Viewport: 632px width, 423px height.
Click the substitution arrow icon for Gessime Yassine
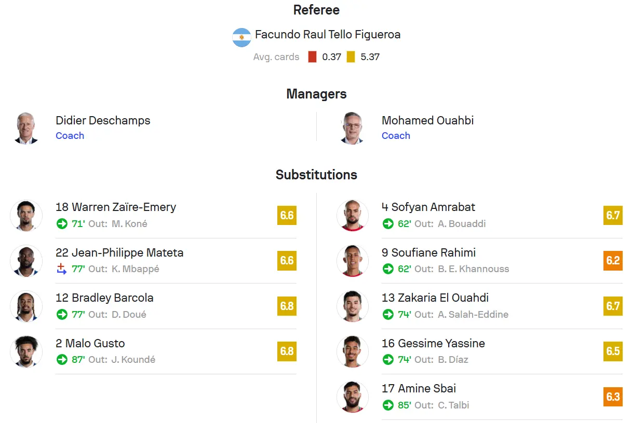388,359
